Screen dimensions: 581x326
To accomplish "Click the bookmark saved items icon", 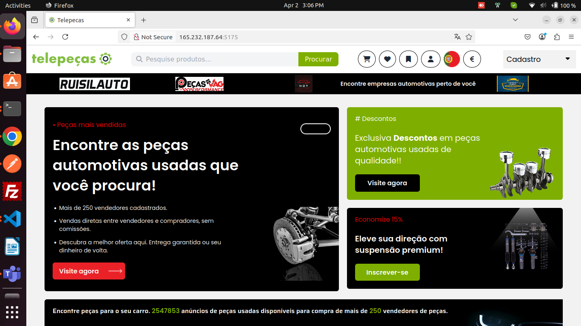I will tap(409, 59).
